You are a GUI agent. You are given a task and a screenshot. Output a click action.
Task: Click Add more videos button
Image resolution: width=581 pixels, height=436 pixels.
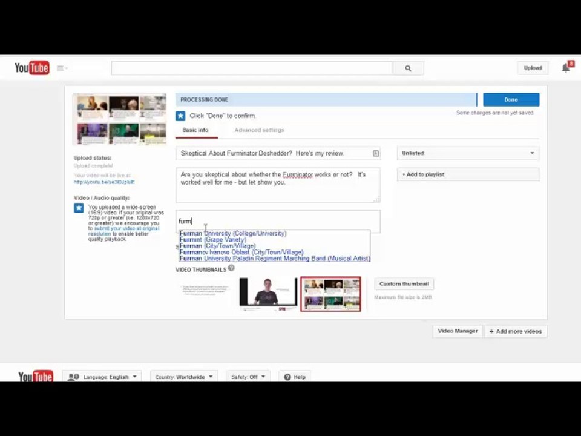click(x=516, y=331)
